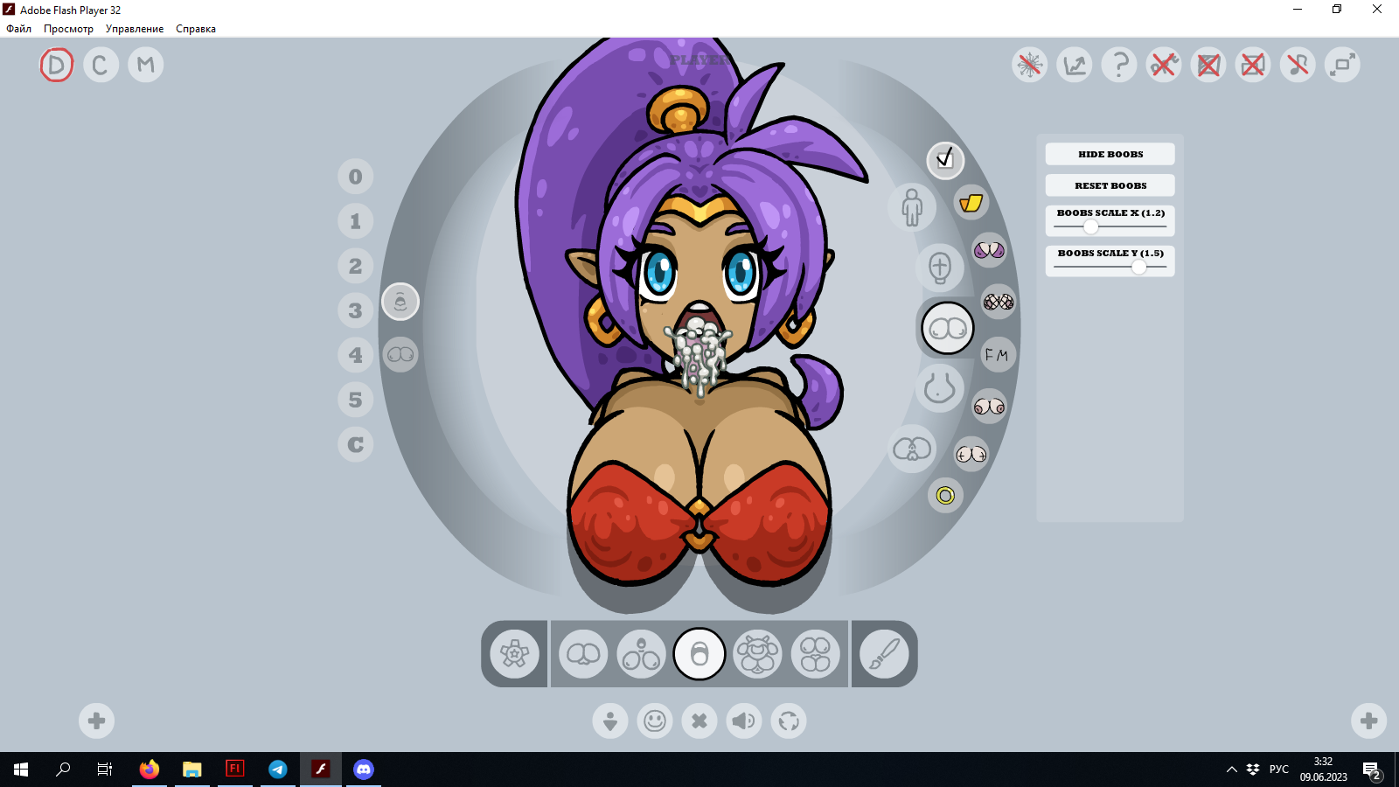Select preset slot 0
1399x787 pixels.
point(356,177)
